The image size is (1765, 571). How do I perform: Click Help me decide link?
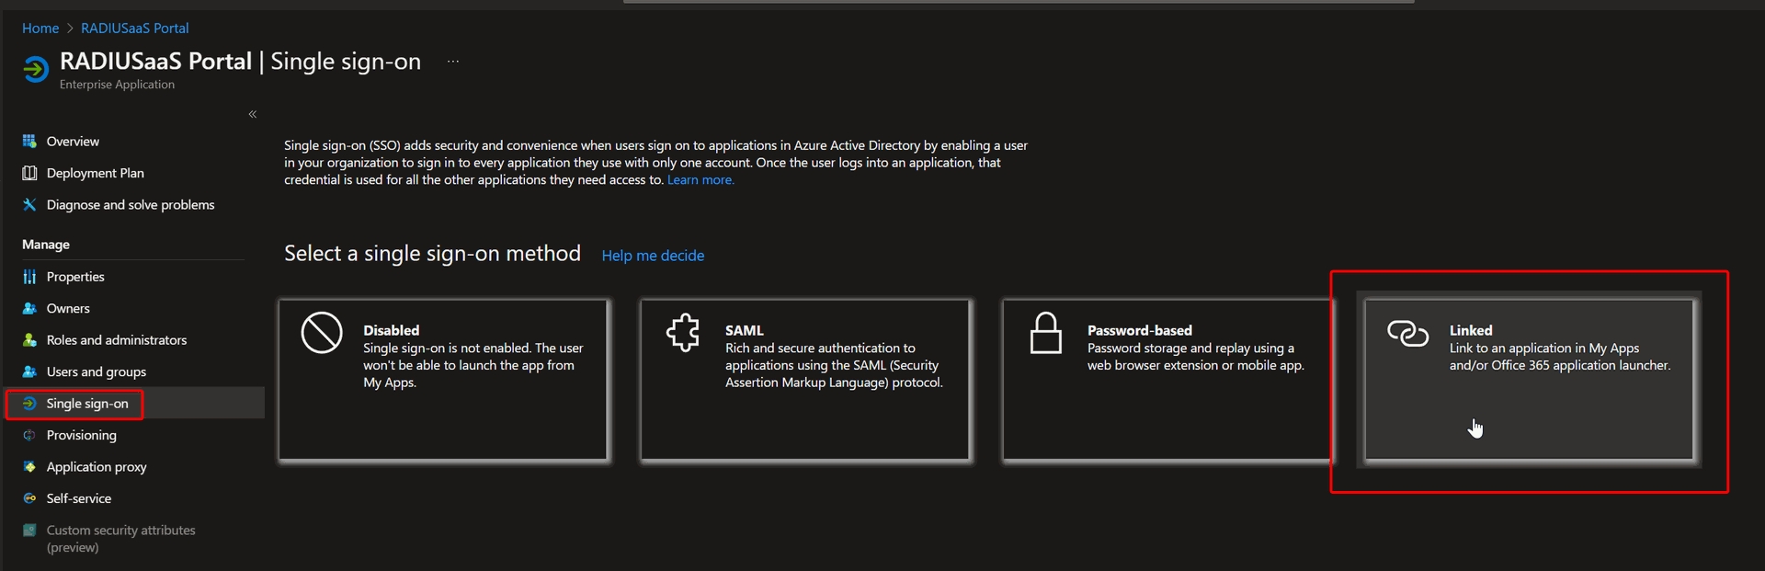[653, 256]
